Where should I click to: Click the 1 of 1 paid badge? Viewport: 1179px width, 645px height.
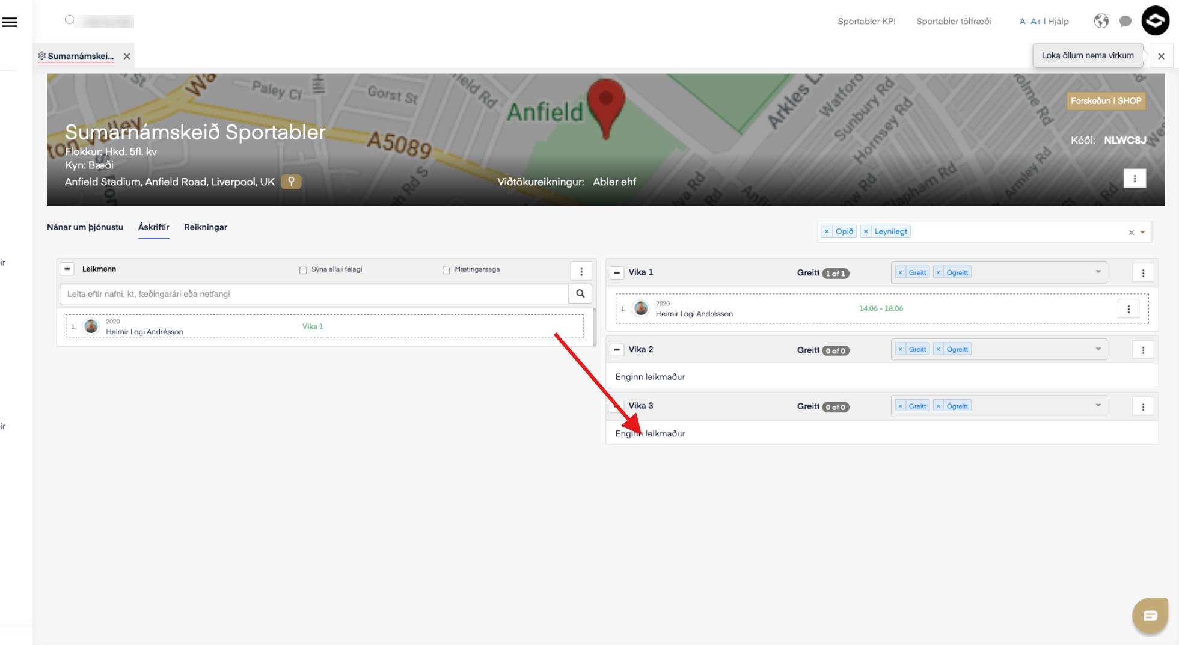pos(836,274)
